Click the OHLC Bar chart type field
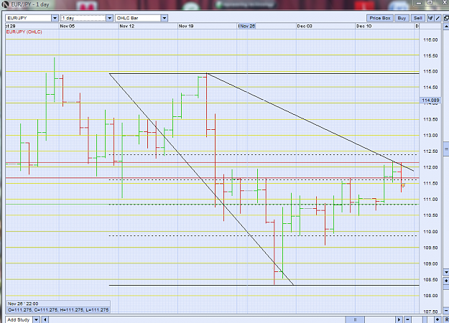Viewport: 449px width, 323px height. pyautogui.click(x=138, y=18)
